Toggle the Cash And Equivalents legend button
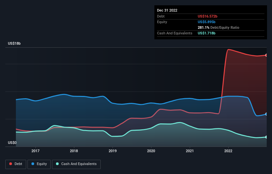272x174 pixels. point(76,164)
